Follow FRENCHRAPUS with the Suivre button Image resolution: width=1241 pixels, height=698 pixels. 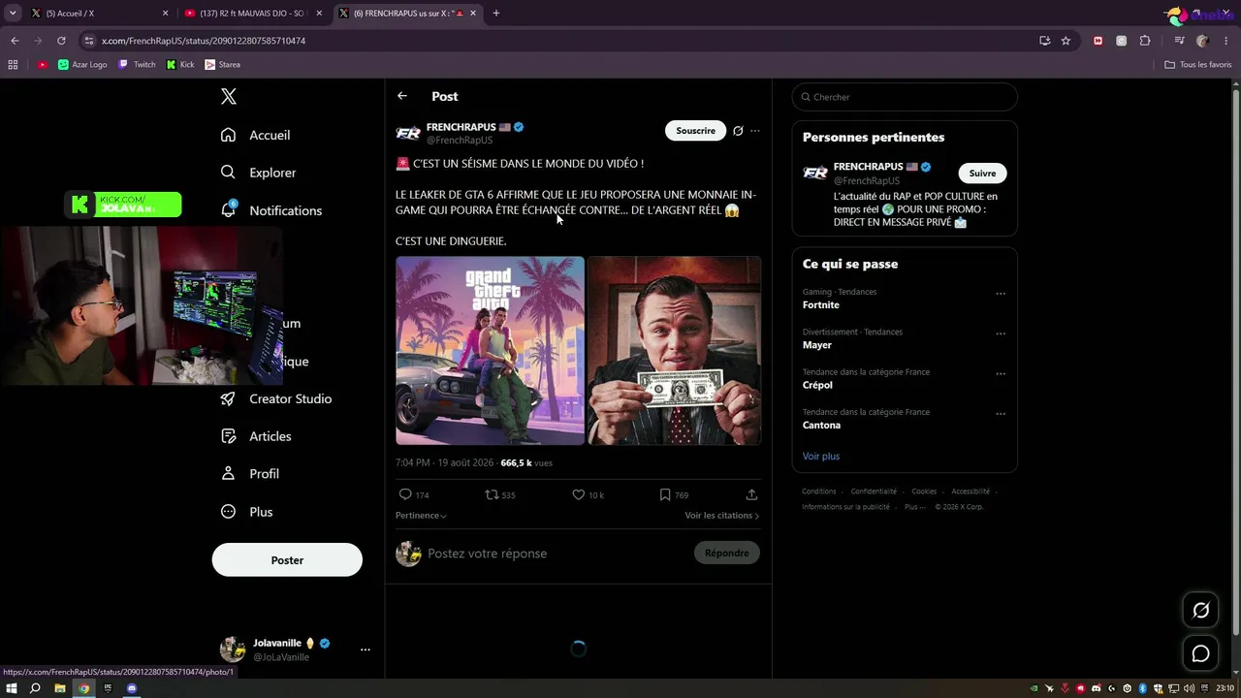click(x=982, y=174)
